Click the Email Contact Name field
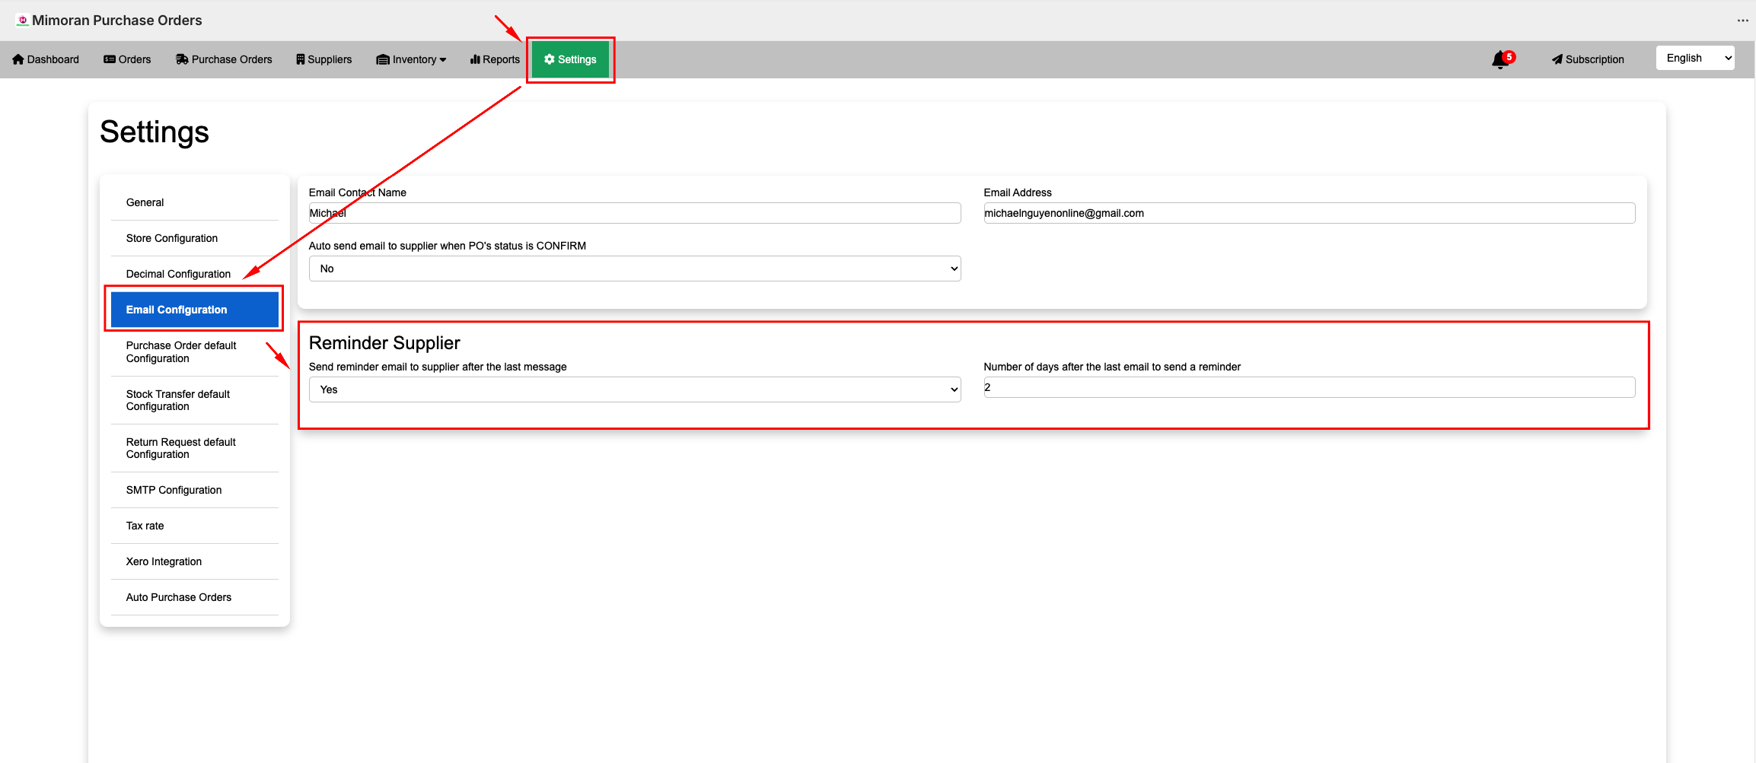Screen dimensions: 1756x763 [x=634, y=213]
